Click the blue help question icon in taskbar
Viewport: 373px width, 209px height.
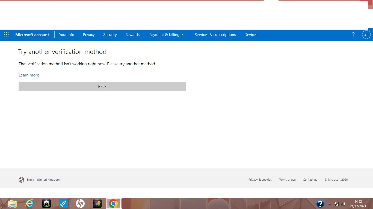[320, 204]
